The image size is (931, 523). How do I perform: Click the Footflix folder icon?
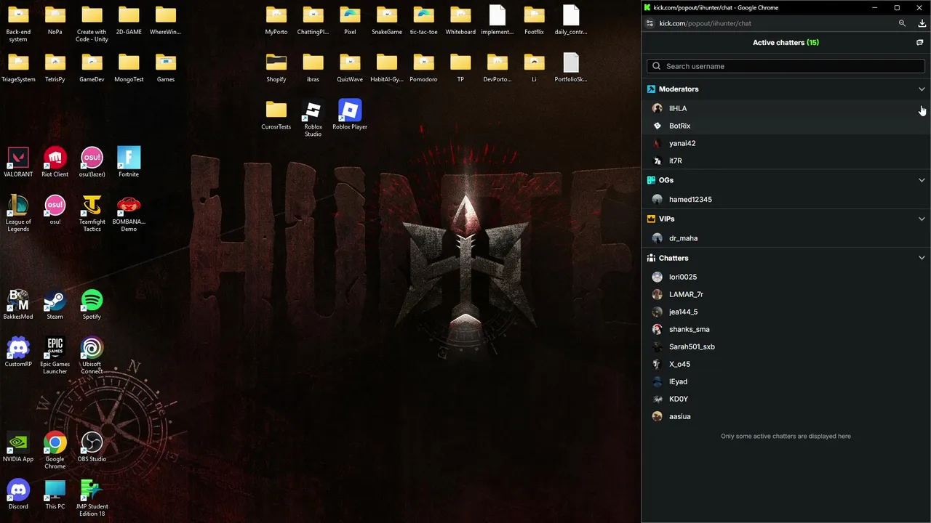tap(534, 20)
